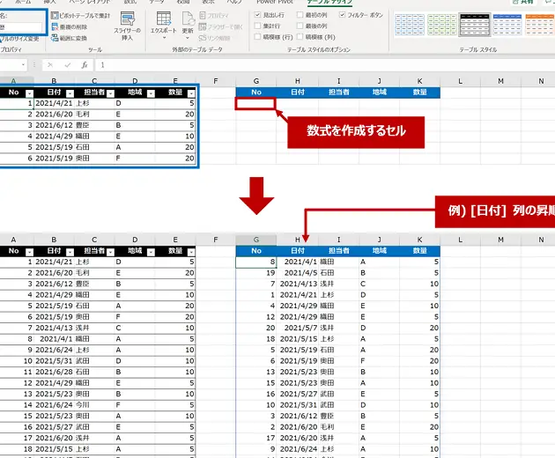Open the 担当者 column filter dropdown in top table

(111, 92)
